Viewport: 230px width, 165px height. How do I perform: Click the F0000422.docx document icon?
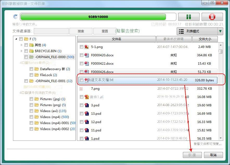[x=87, y=64]
